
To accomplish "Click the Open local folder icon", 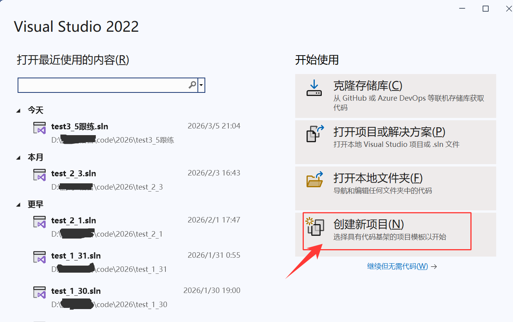I will click(x=314, y=180).
